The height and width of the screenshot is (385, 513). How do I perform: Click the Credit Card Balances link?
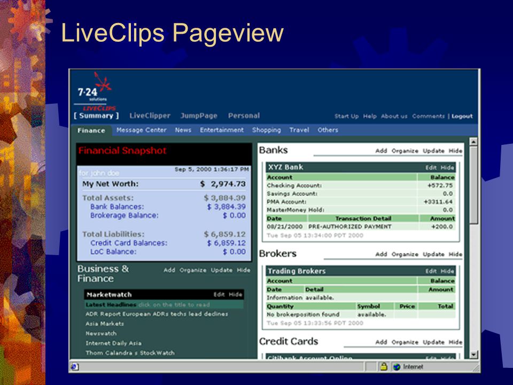(129, 243)
